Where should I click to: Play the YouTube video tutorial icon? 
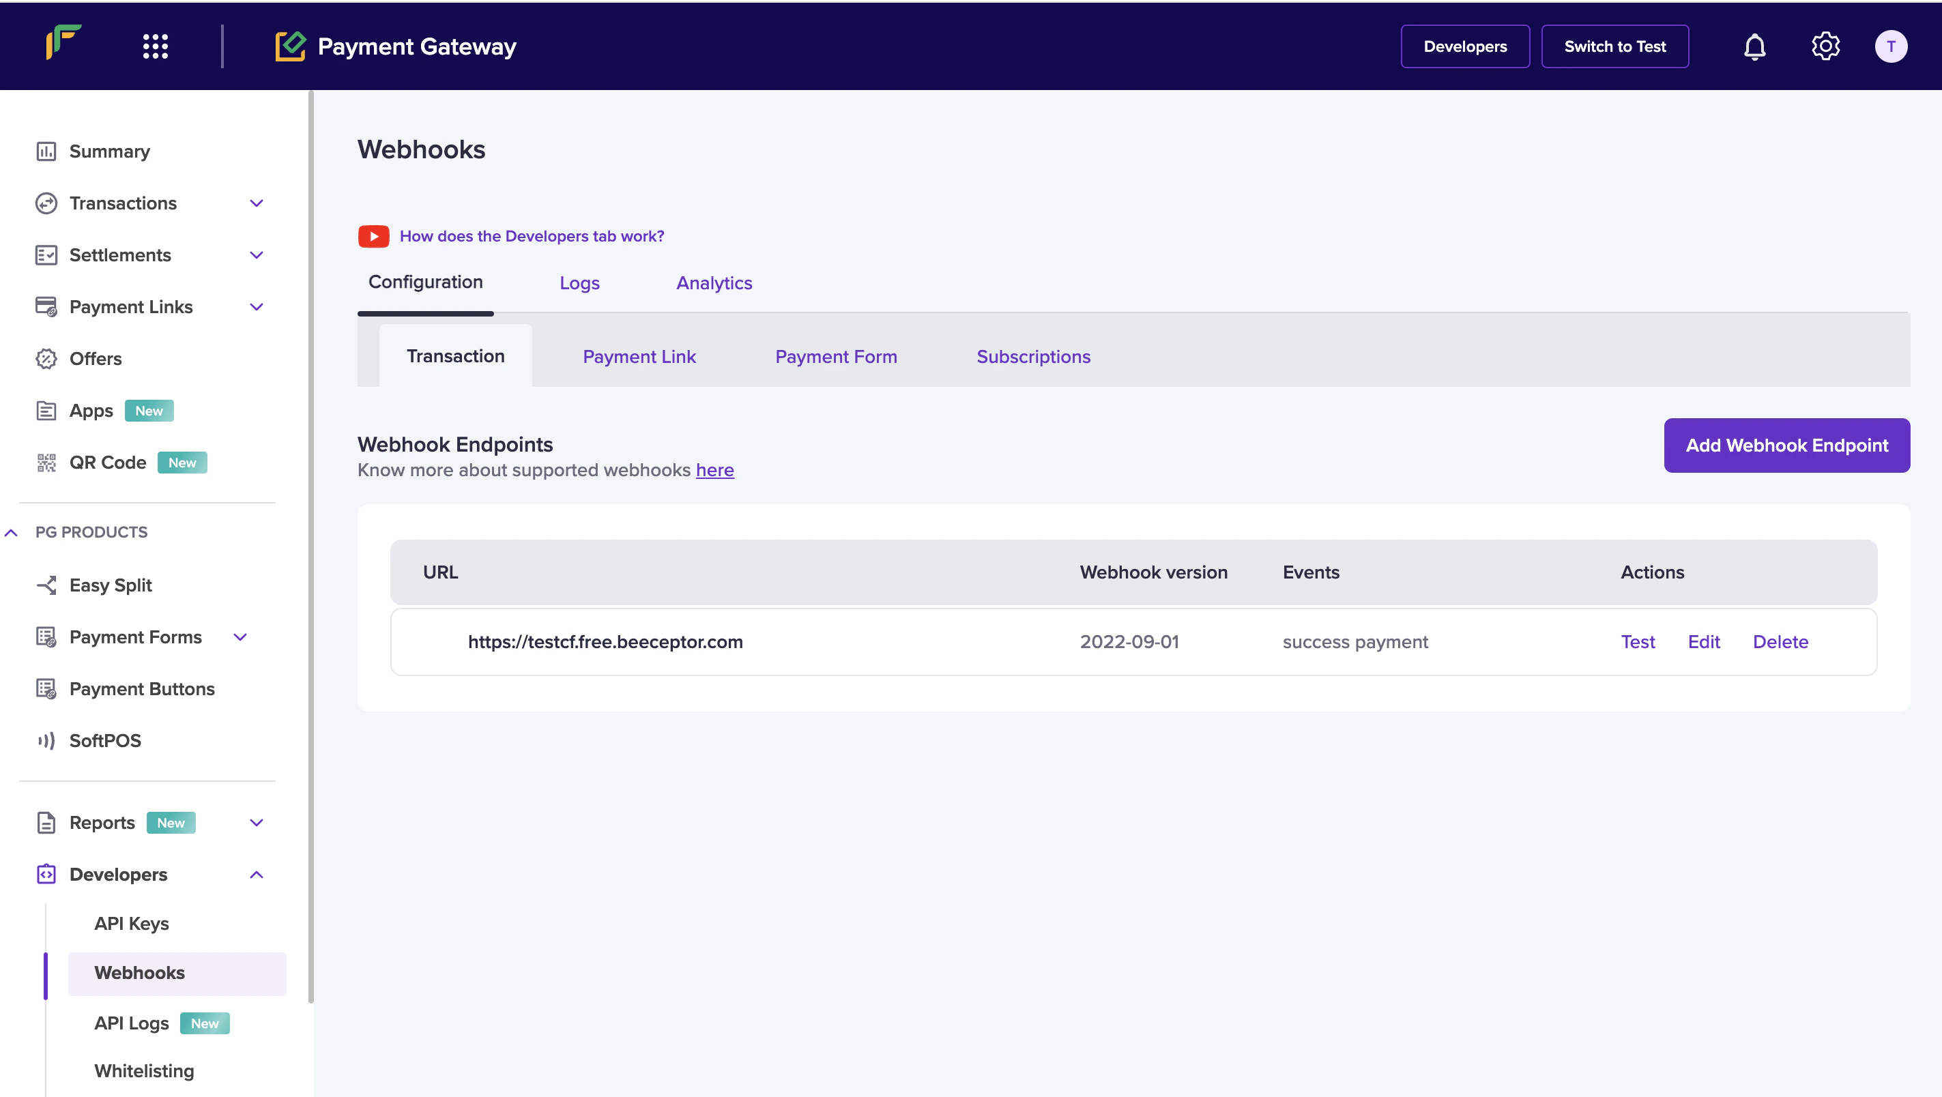point(373,236)
